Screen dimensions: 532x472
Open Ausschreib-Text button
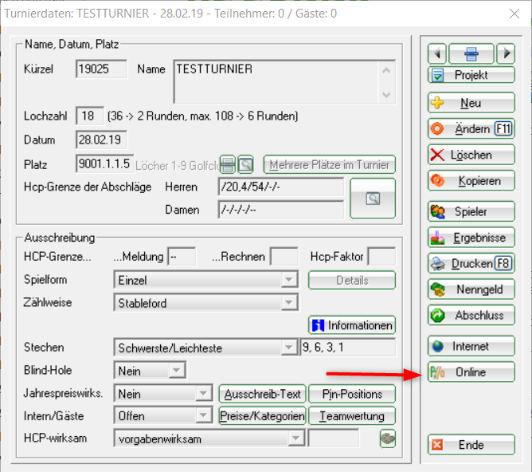click(x=262, y=394)
